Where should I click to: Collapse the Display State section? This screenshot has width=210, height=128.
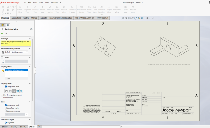tap(30, 67)
